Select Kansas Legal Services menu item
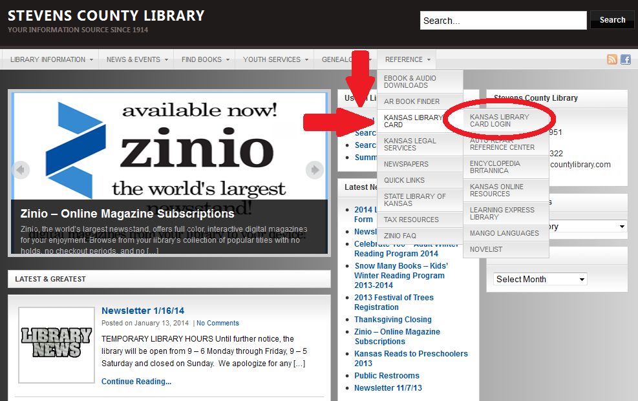 (420, 144)
